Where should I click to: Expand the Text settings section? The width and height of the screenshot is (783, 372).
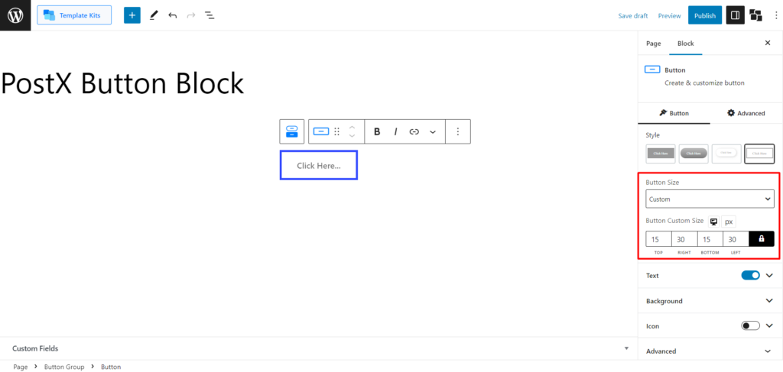[769, 275]
